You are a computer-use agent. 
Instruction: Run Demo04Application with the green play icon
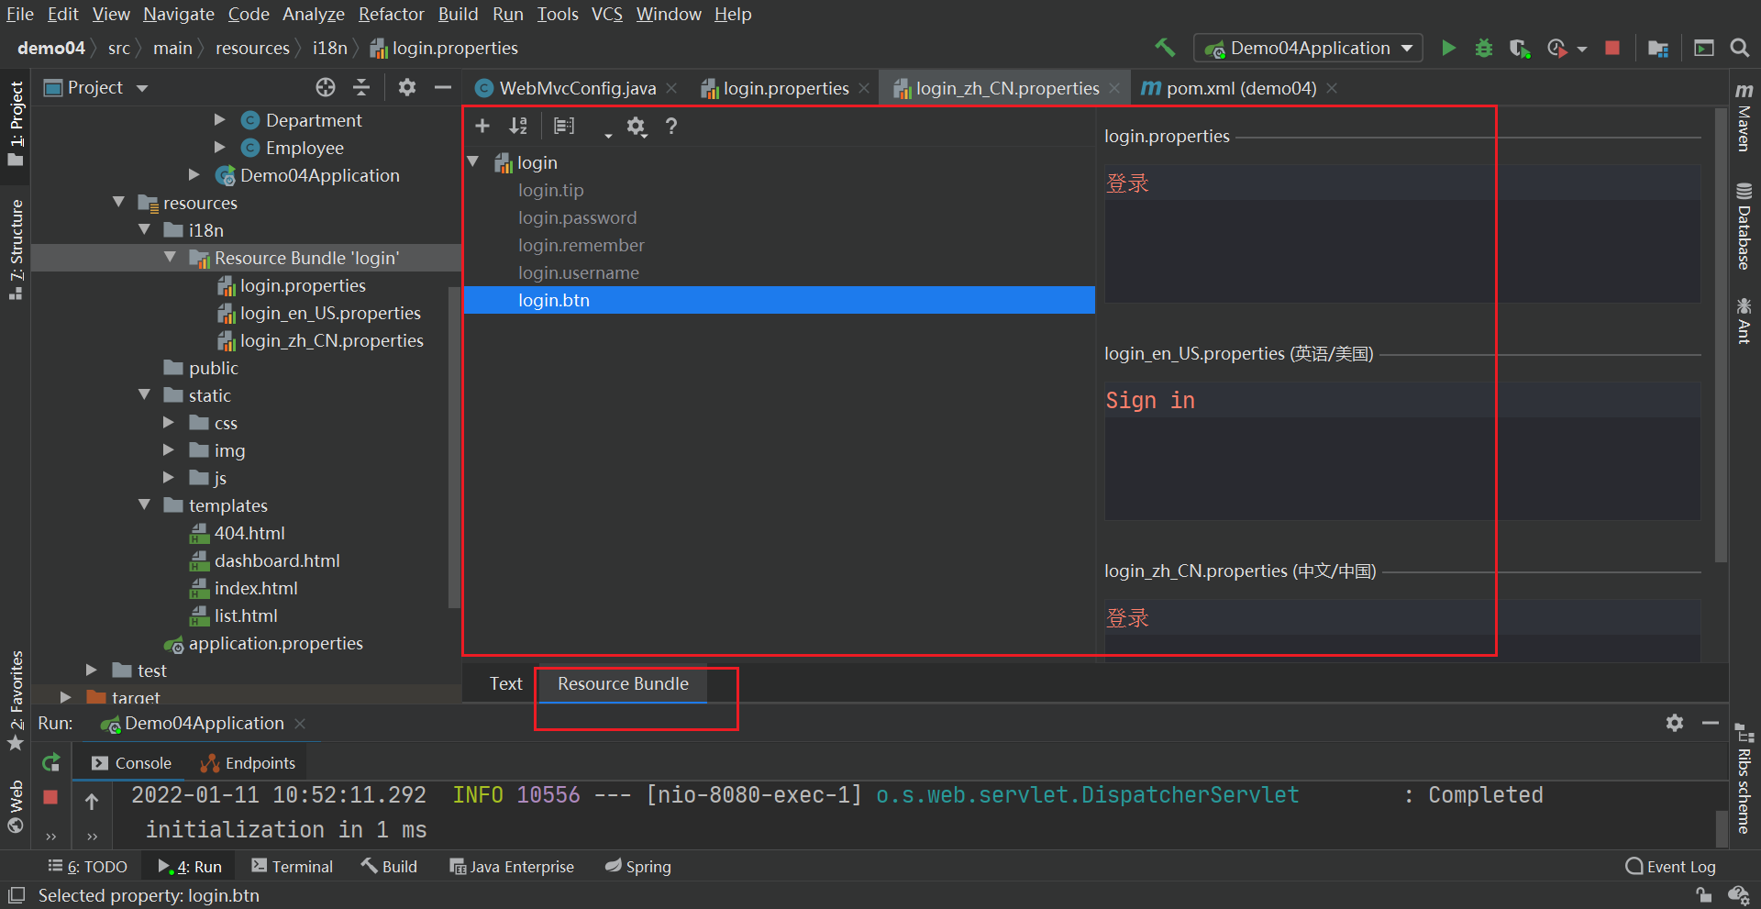(x=1448, y=48)
